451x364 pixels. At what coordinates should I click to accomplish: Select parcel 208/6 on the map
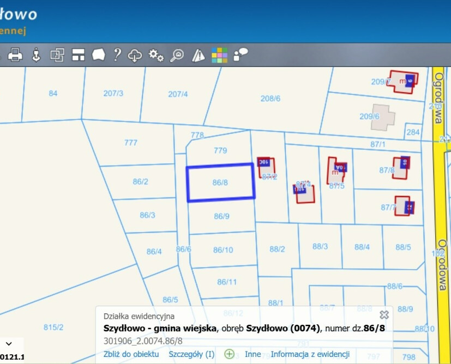(x=270, y=99)
